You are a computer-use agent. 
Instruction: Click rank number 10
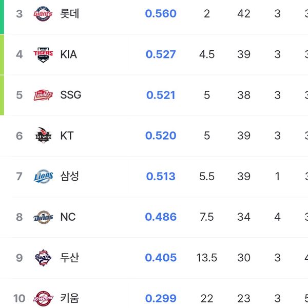pyautogui.click(x=19, y=298)
